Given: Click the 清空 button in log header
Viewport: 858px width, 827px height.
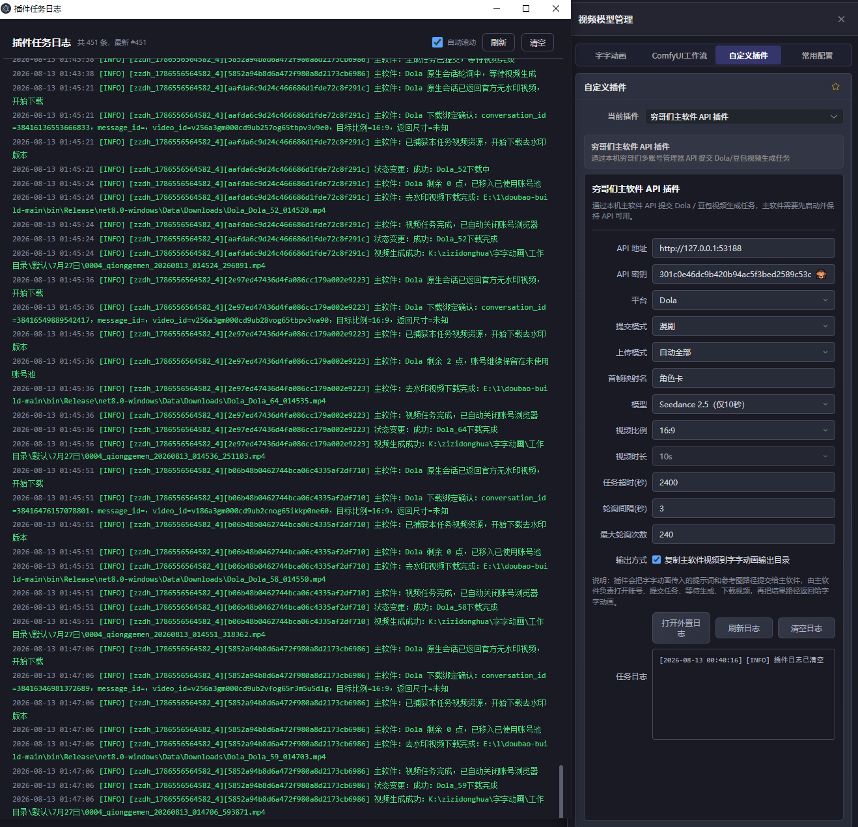Looking at the screenshot, I should (538, 42).
